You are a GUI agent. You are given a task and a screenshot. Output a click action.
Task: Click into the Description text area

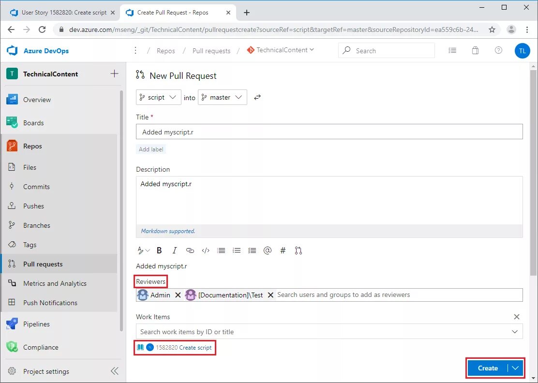click(329, 201)
